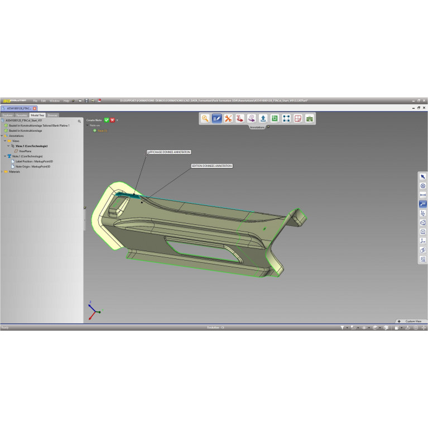
Task: Switch to the Browser tab
Action: click(x=52, y=115)
